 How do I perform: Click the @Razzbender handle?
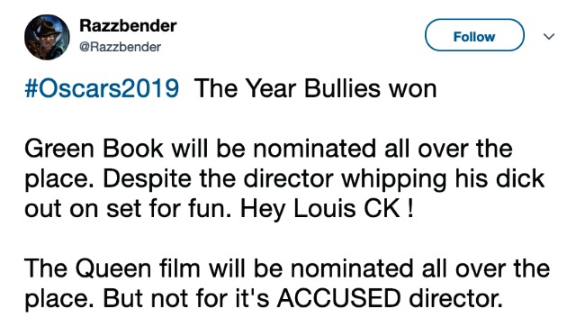pos(120,47)
